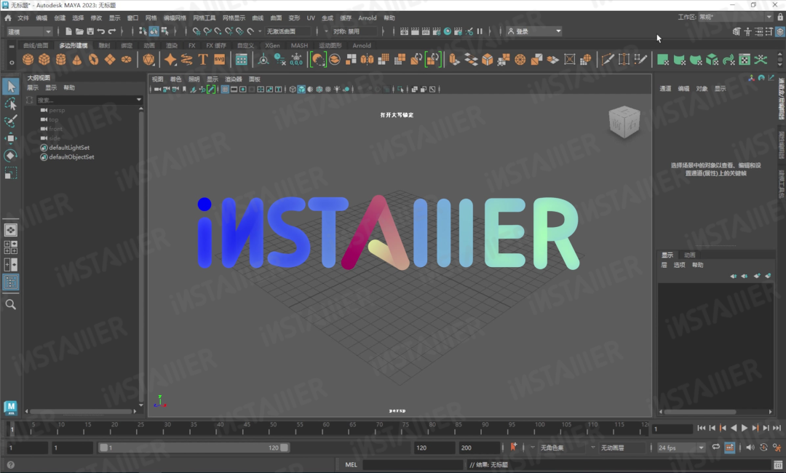Image resolution: width=786 pixels, height=473 pixels.
Task: Create a polygon cube from the shelf
Action: point(44,60)
